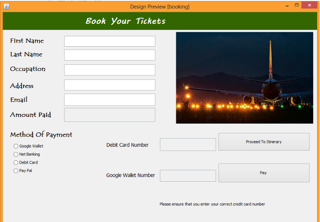320x222 pixels.
Task: Maximize the Design Preview window
Action: pyautogui.click(x=297, y=5)
